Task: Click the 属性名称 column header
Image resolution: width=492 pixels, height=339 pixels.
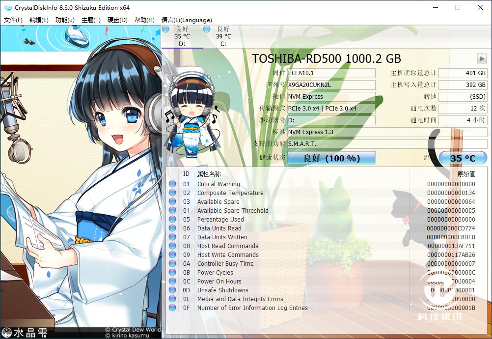Action: 209,174
